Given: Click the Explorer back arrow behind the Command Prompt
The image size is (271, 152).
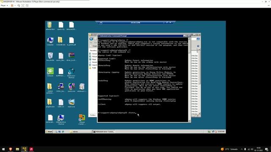Looking at the screenshot, I should point(91,39).
